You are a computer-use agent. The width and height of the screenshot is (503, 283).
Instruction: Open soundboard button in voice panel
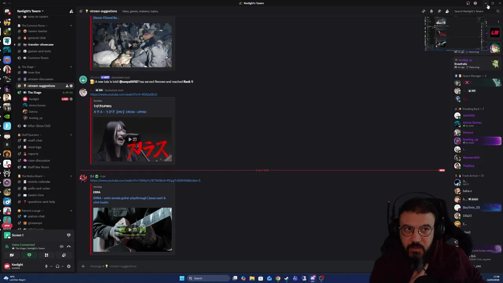(64, 255)
